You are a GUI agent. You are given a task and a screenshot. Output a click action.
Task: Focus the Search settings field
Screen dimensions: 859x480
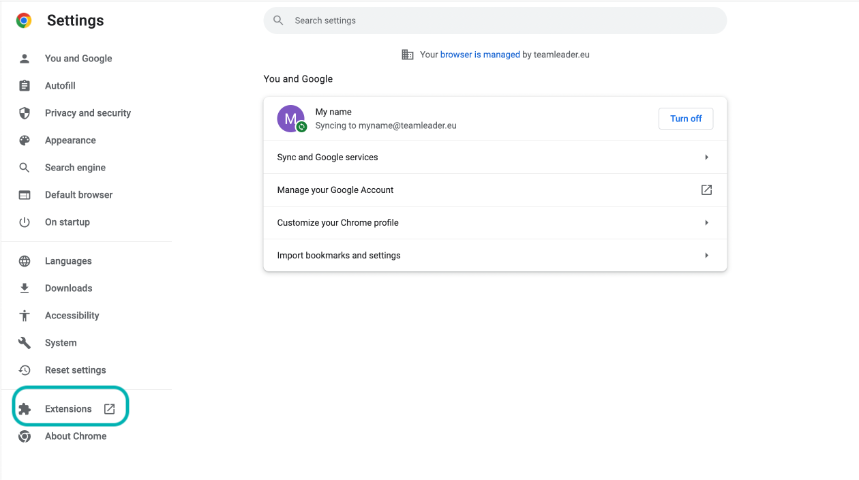pos(495,20)
